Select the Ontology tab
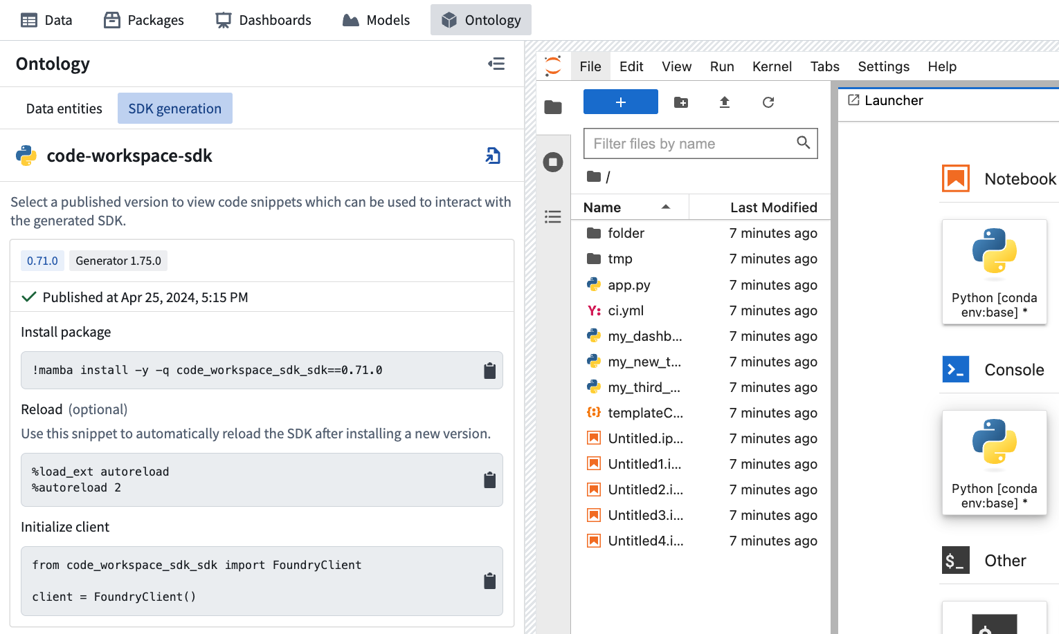Viewport: 1059px width, 634px height. pos(481,20)
